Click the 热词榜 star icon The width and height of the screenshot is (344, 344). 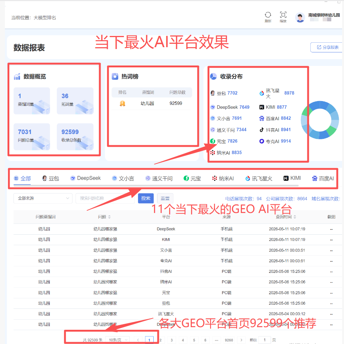pos(115,76)
